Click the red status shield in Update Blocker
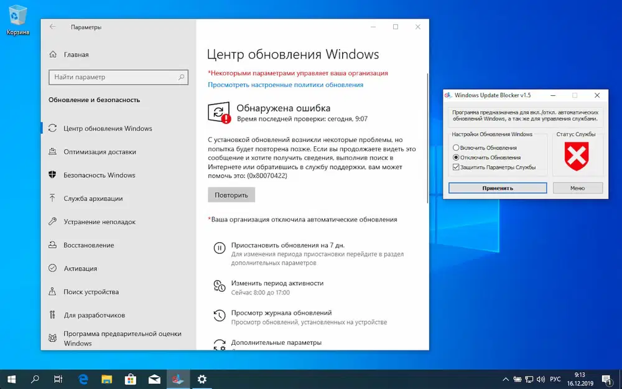 point(577,157)
